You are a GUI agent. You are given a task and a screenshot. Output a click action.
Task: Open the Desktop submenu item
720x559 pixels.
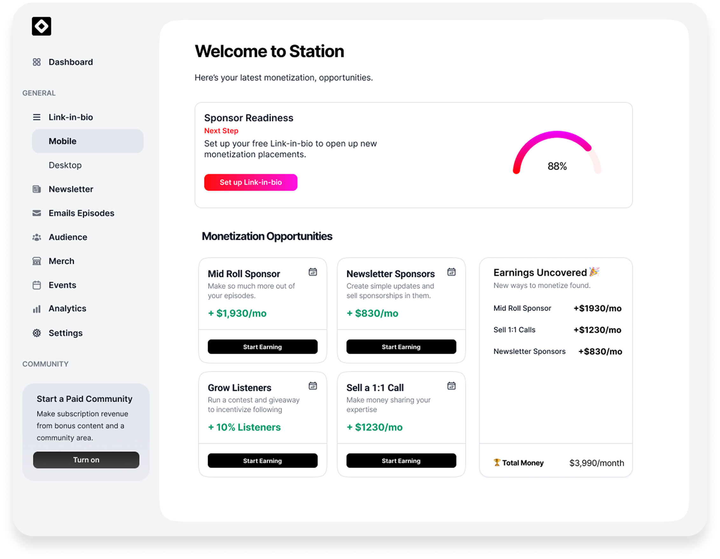point(65,165)
